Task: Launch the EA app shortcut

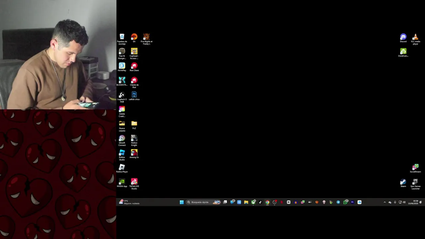Action: (134, 38)
